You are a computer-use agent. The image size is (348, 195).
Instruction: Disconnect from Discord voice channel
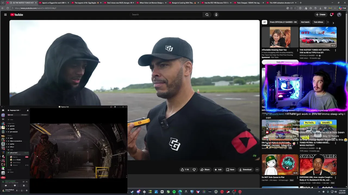click(27, 182)
